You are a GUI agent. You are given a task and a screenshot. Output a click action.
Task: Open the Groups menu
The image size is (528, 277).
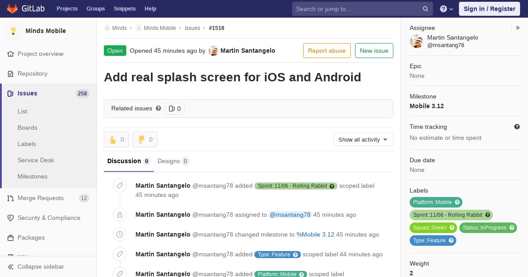(96, 9)
